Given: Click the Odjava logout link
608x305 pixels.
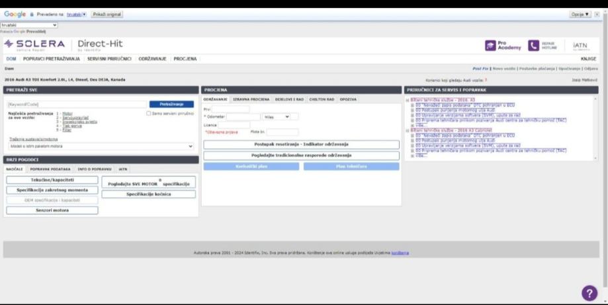Looking at the screenshot, I should (x=591, y=69).
